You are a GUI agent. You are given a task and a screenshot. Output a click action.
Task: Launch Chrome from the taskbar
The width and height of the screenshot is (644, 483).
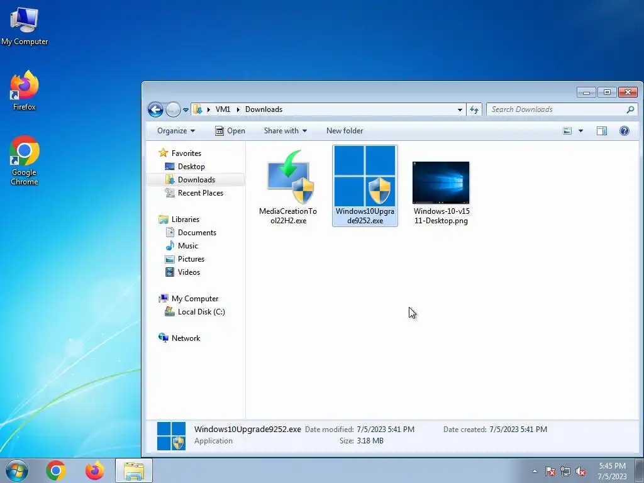pos(56,470)
